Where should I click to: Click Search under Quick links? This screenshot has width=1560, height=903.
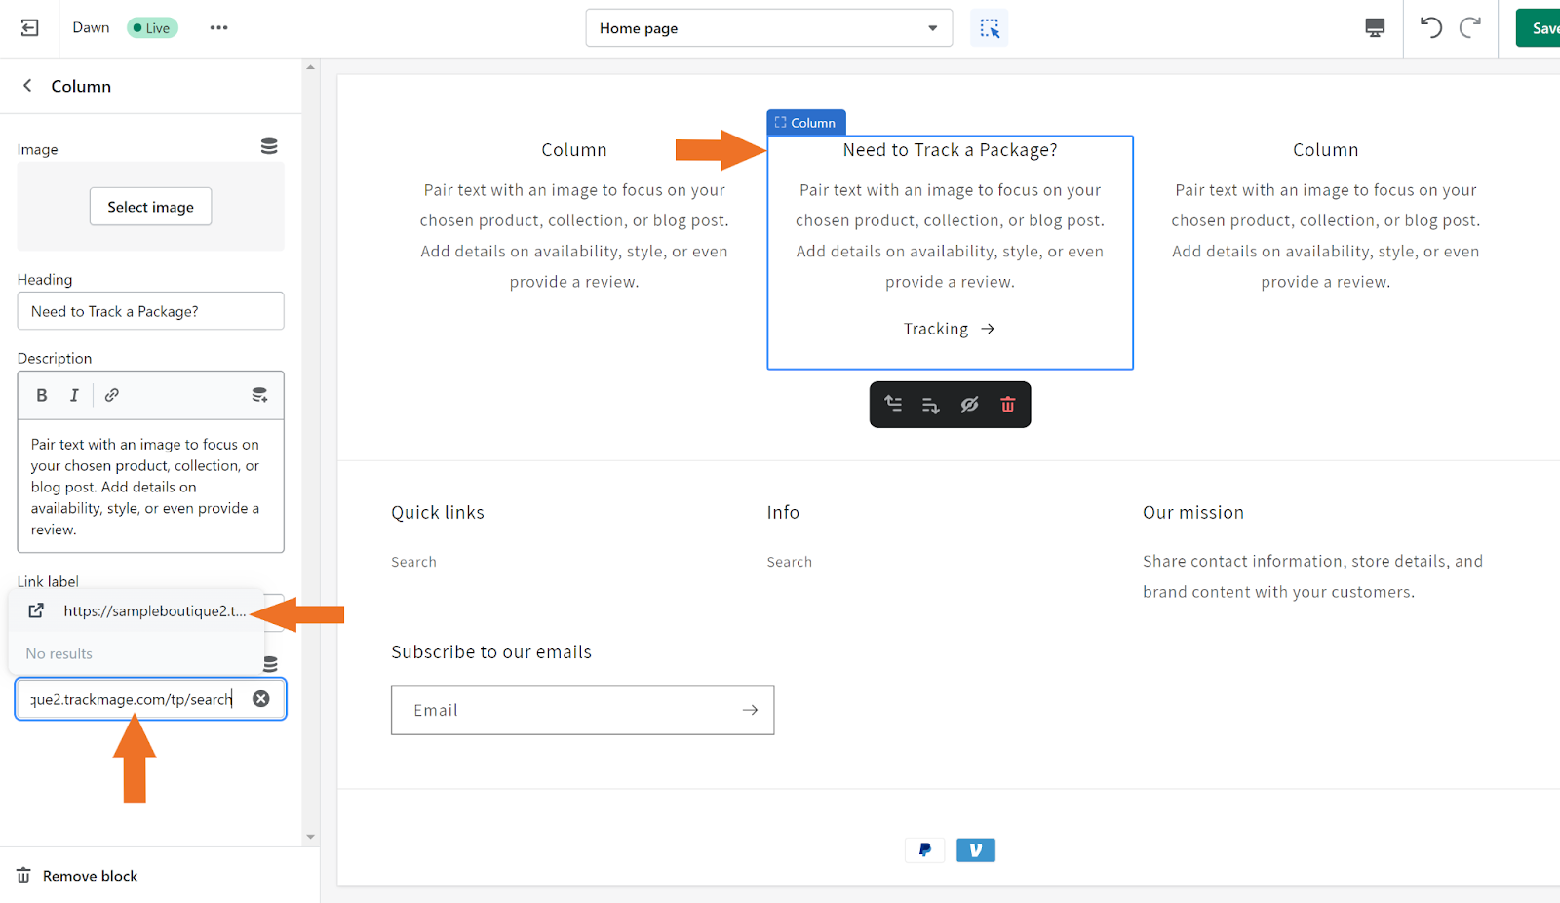click(413, 562)
